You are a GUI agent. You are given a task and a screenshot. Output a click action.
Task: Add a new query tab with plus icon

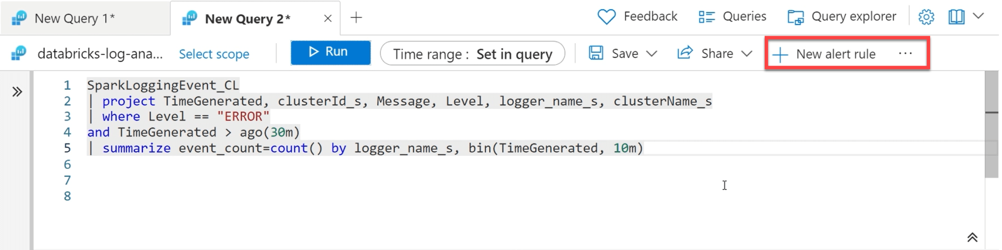click(356, 18)
